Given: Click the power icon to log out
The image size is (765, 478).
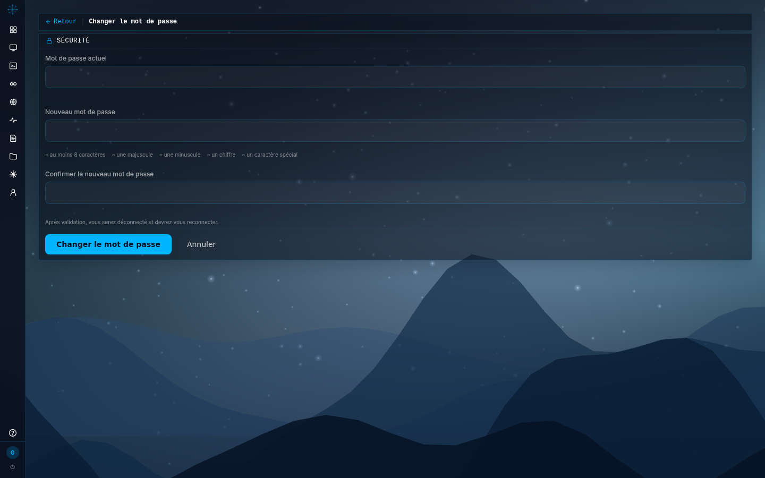Looking at the screenshot, I should (13, 467).
